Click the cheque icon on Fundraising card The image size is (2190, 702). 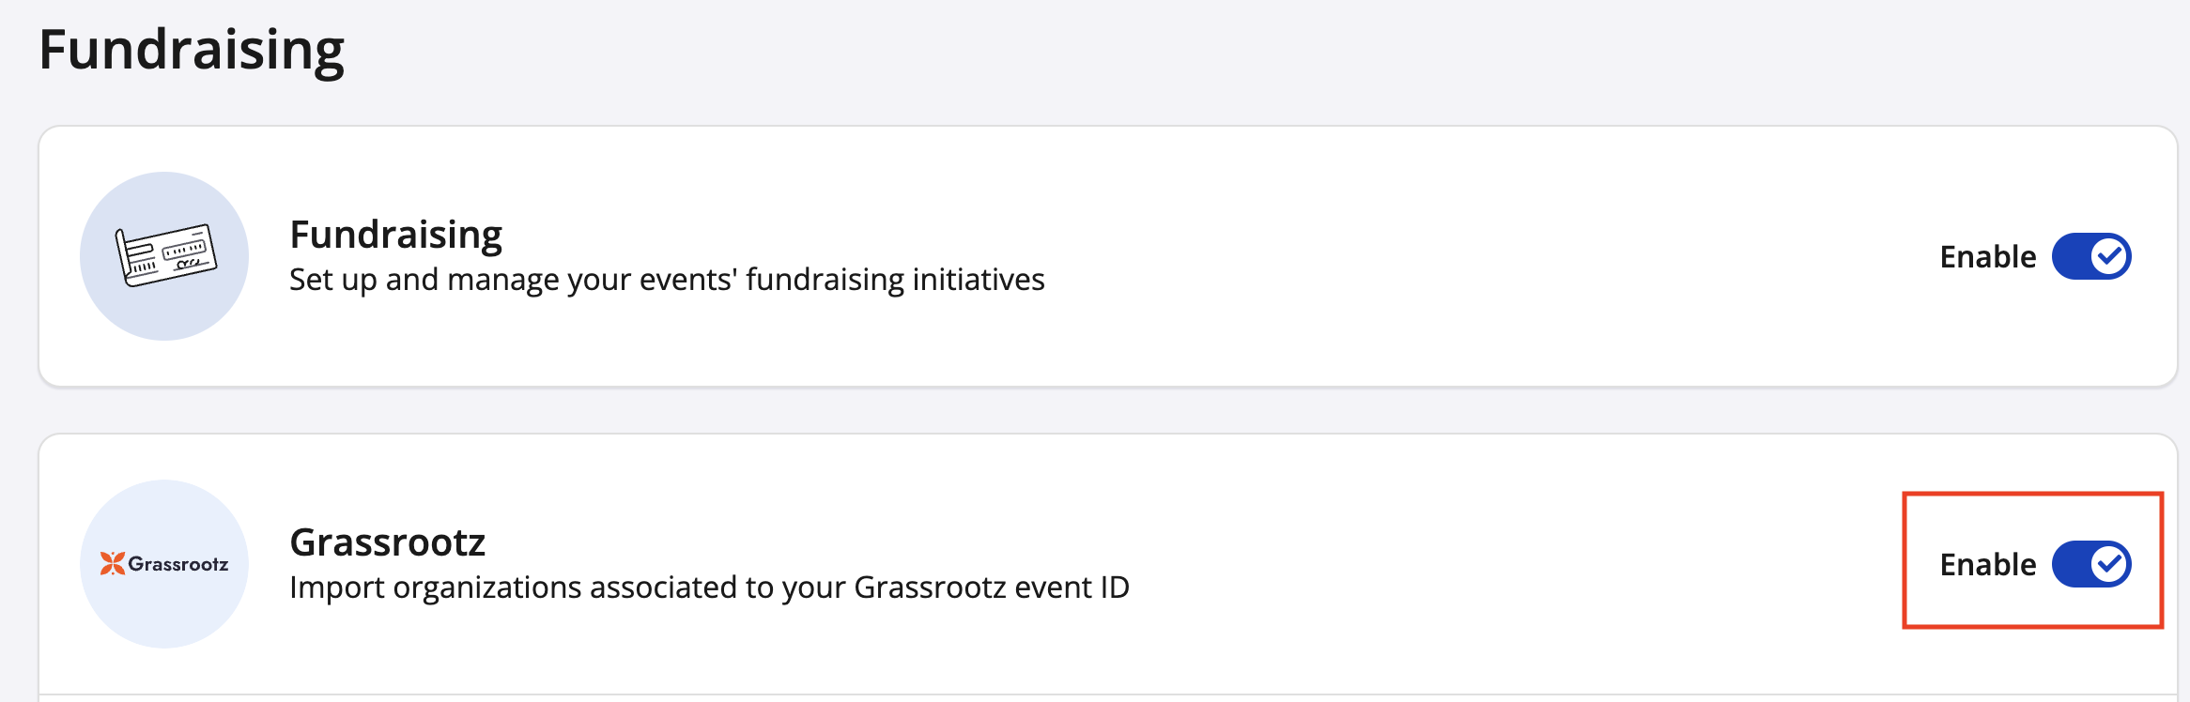[165, 255]
